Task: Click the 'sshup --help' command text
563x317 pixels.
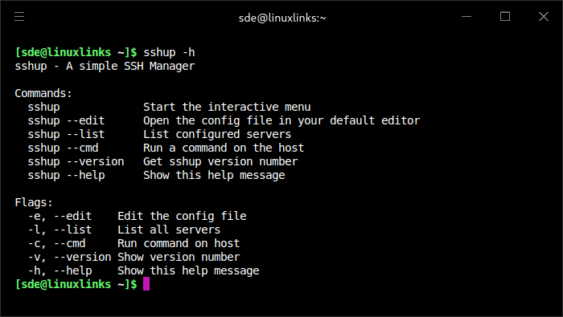Action: (x=67, y=175)
